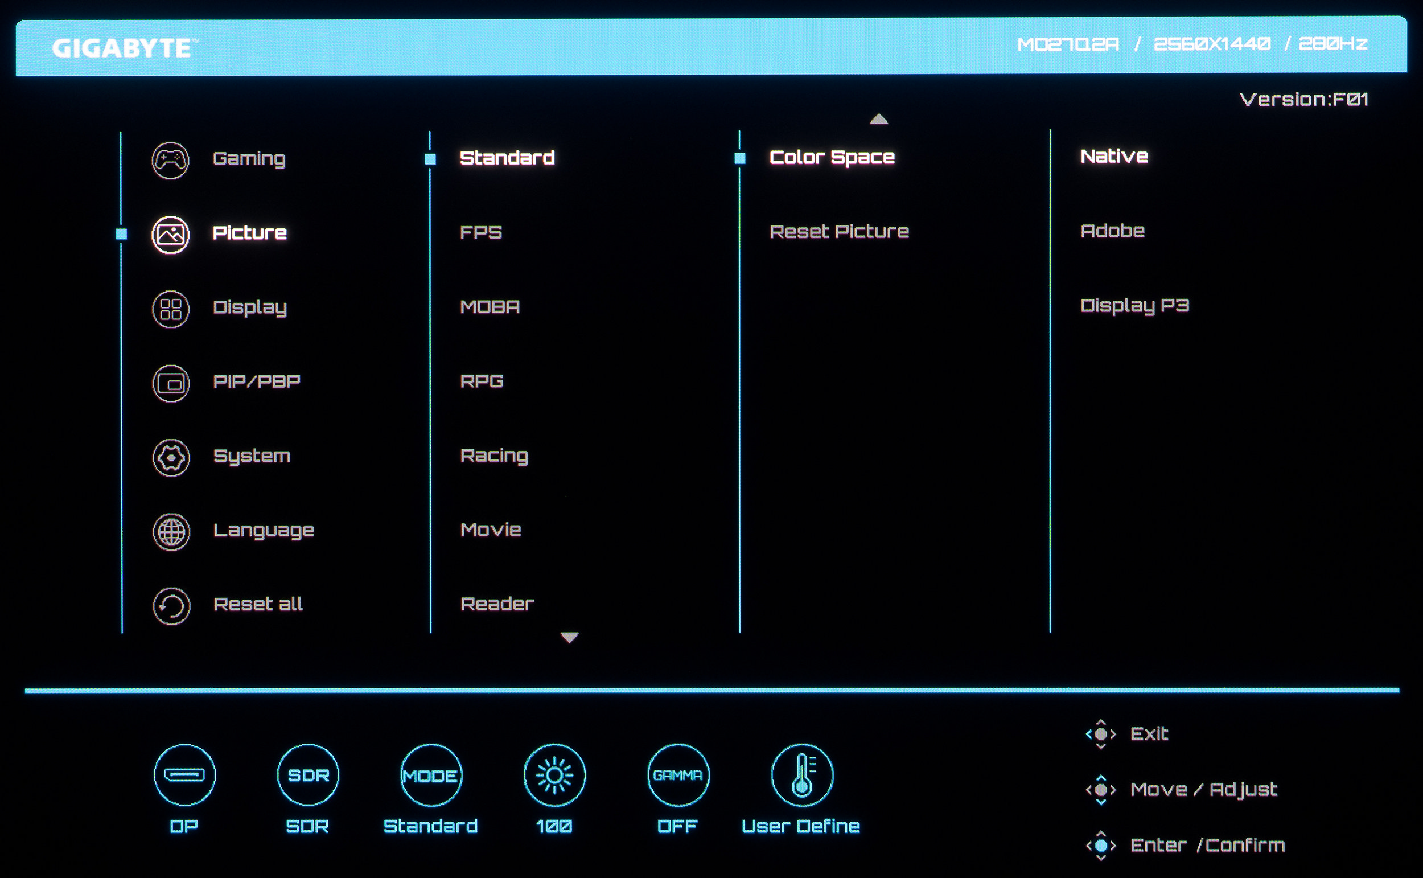This screenshot has width=1423, height=878.
Task: Open the Display grid icon
Action: click(x=170, y=309)
